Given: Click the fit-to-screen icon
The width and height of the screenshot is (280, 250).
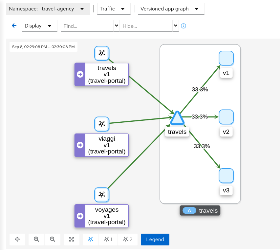Looking at the screenshot, I should 71,239.
